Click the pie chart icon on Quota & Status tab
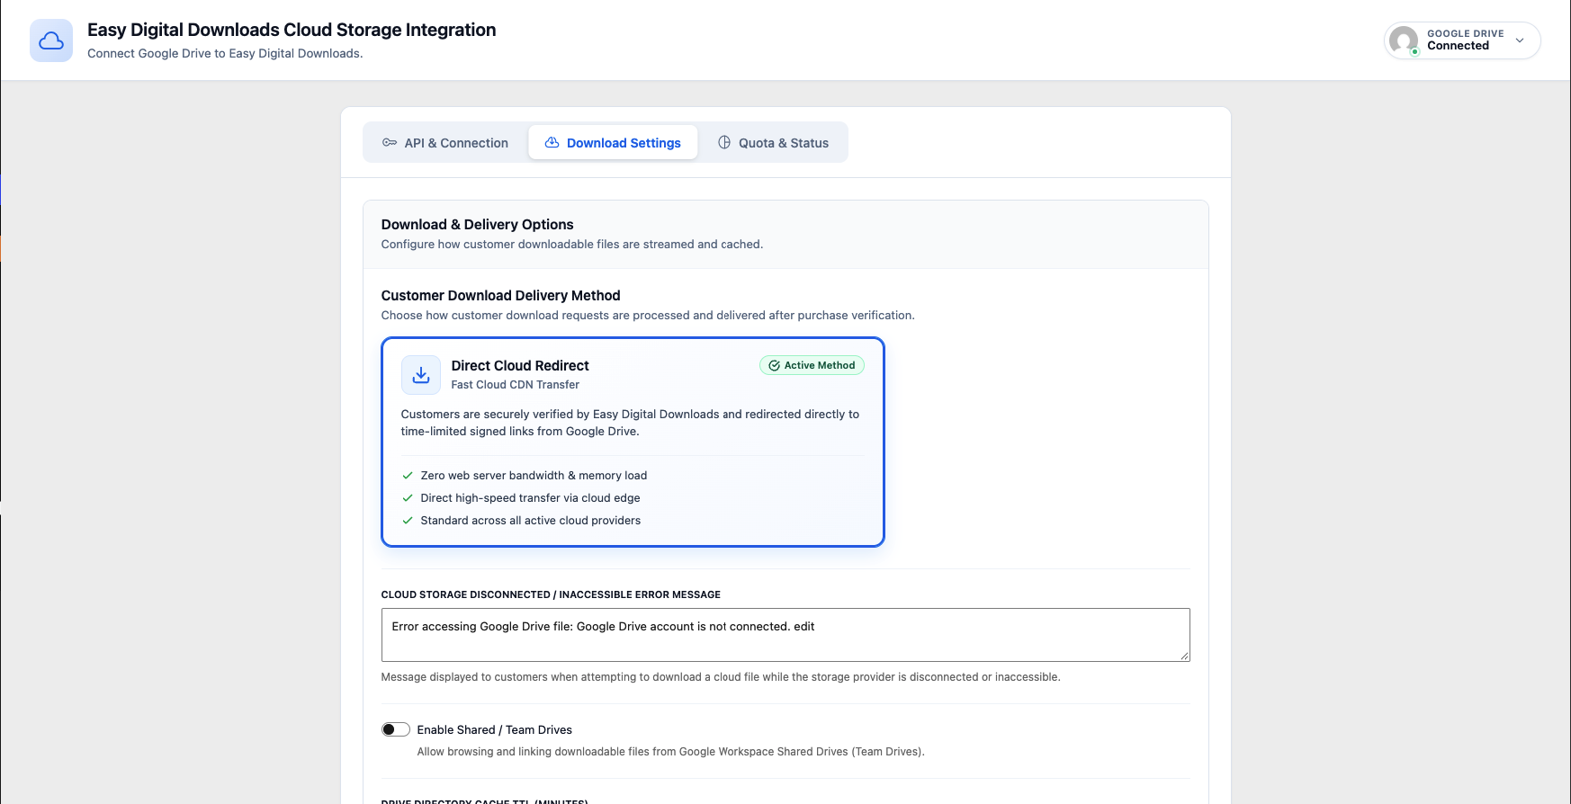 click(724, 143)
